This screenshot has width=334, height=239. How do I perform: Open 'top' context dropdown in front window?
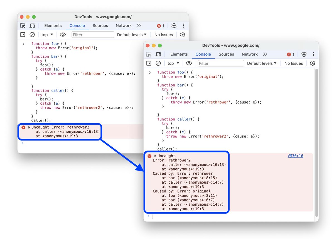[x=173, y=63]
